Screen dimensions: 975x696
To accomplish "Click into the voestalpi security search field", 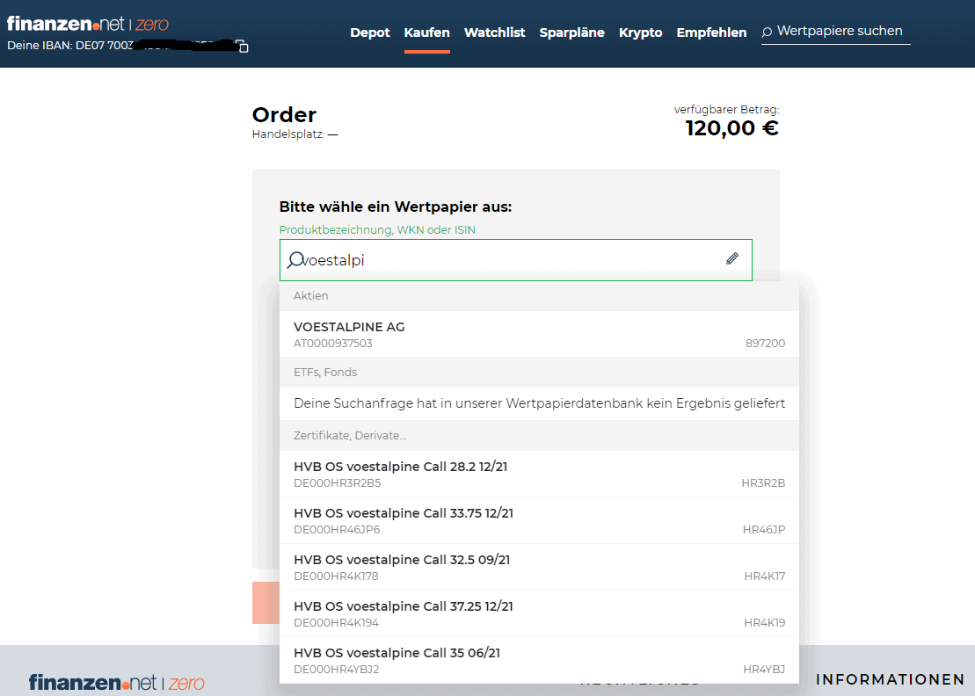I will (x=515, y=260).
